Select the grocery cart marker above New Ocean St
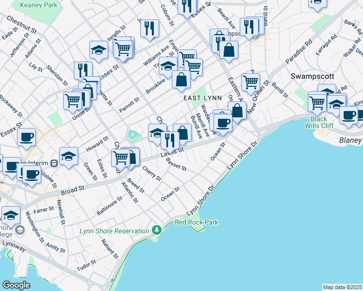This screenshot has height=291, width=363. tap(250, 82)
